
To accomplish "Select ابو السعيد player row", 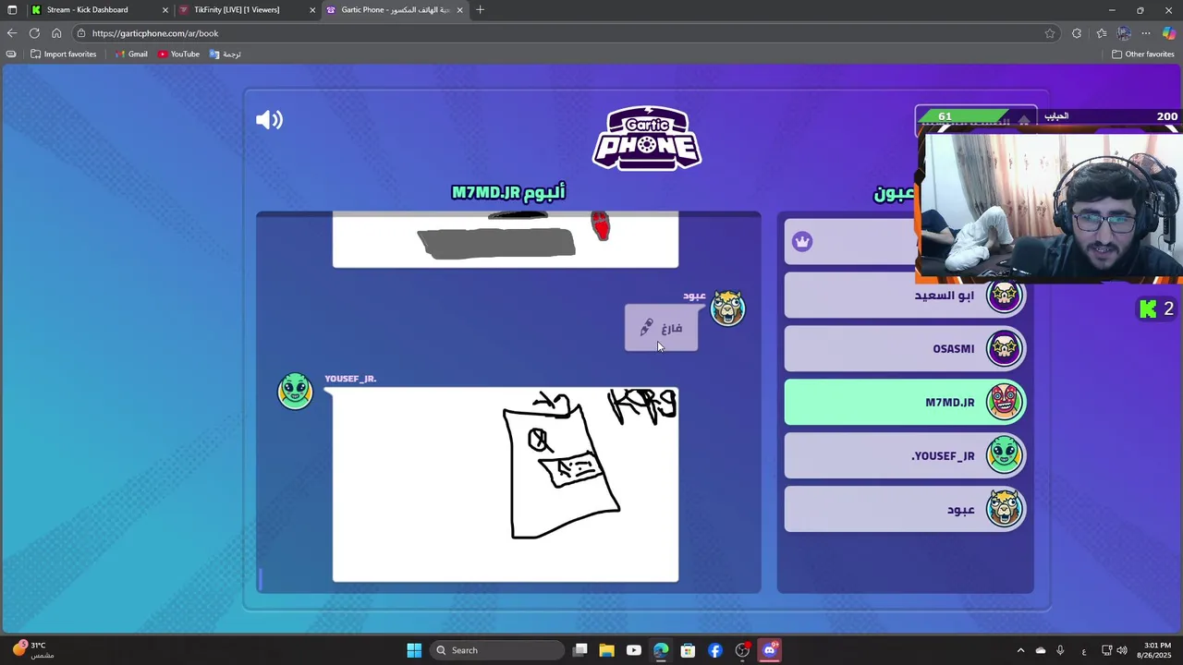I will coord(905,296).
